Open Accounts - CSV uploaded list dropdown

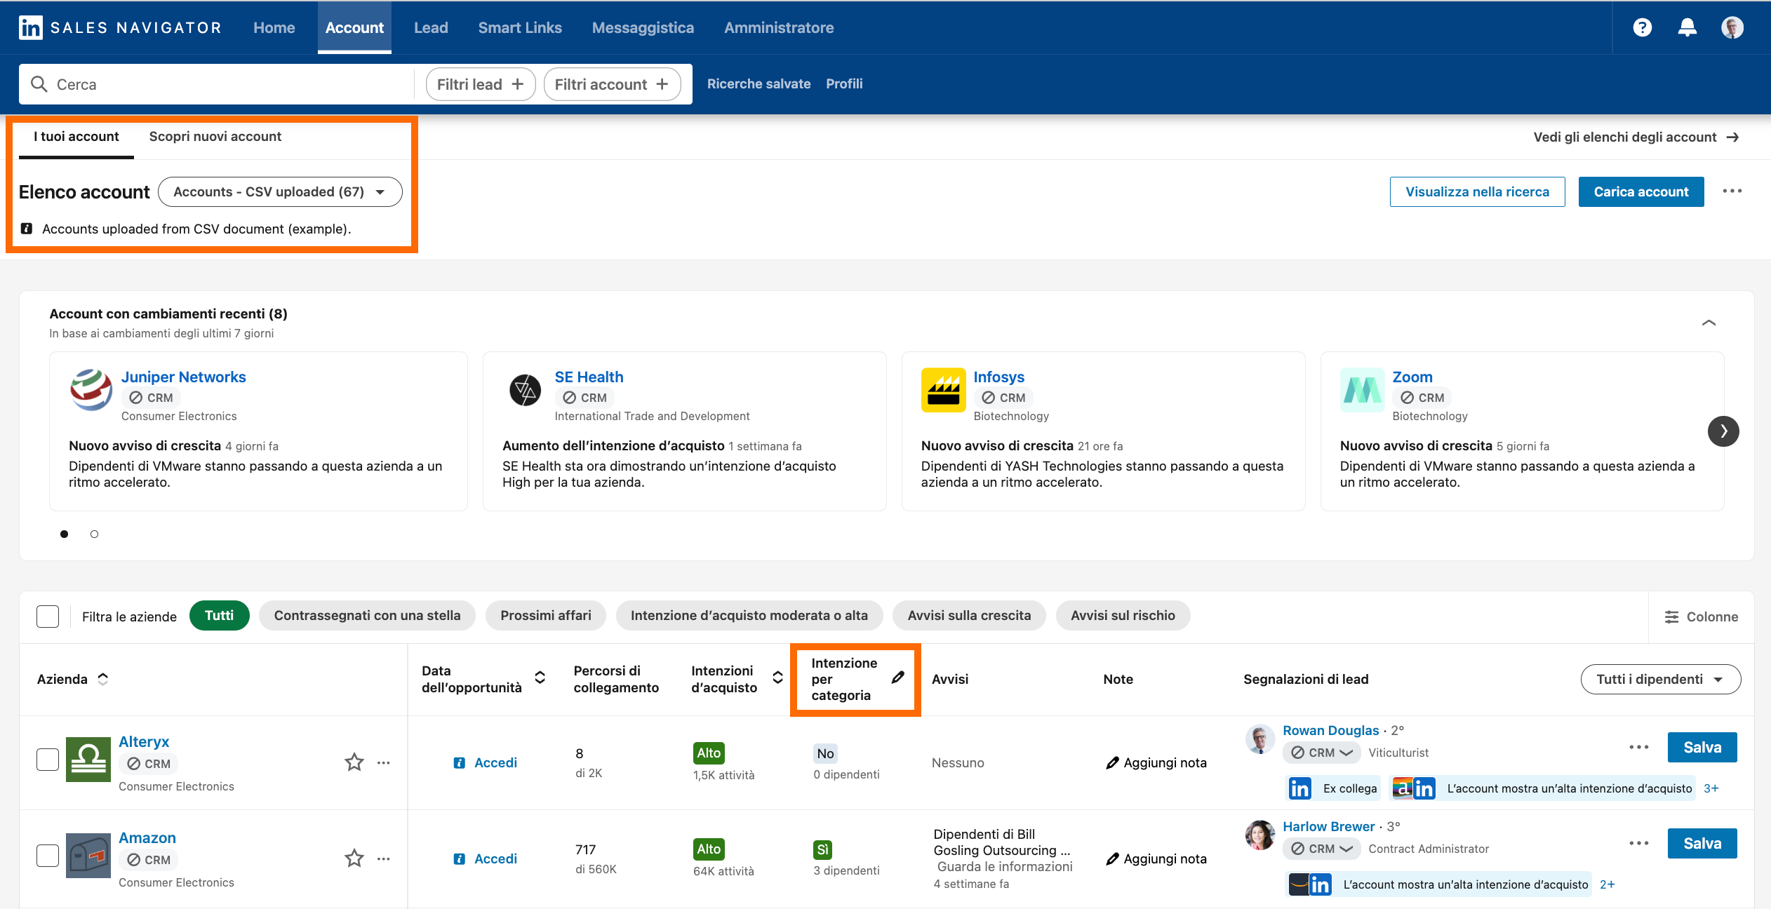(x=280, y=191)
